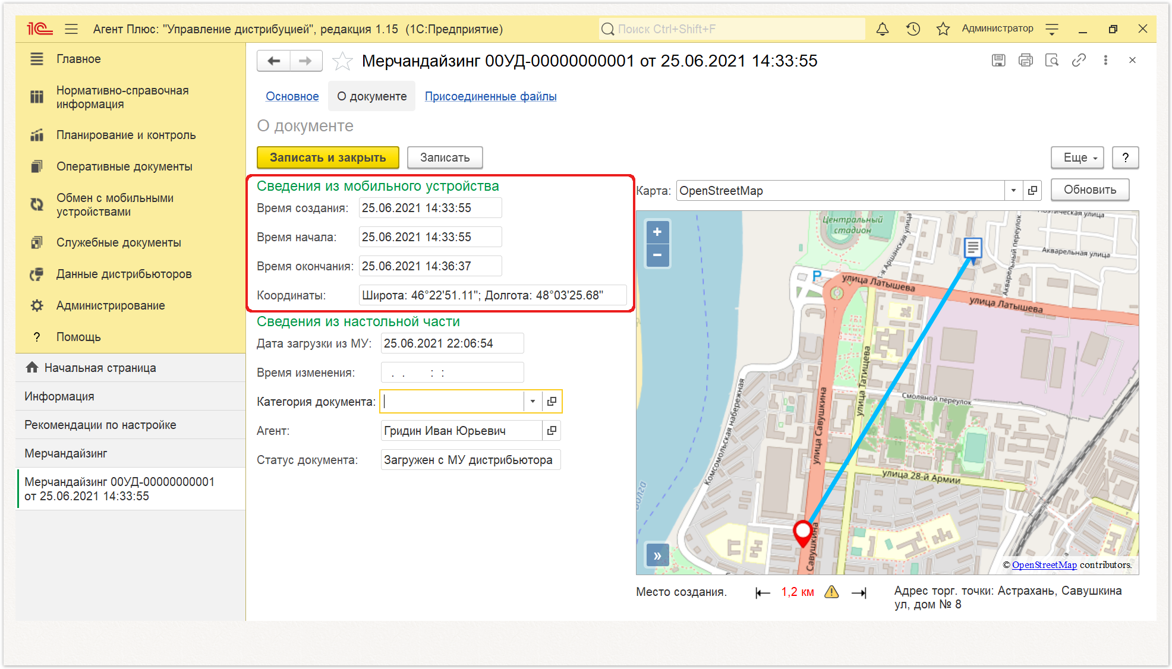
Task: Switch to the Основное tab
Action: (292, 96)
